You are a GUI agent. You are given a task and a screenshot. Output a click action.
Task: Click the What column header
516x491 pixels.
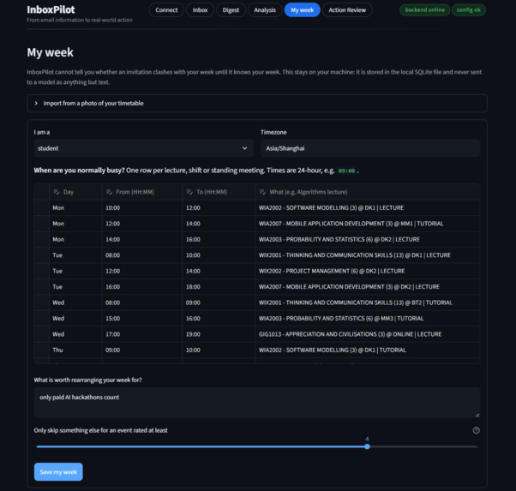pos(368,192)
